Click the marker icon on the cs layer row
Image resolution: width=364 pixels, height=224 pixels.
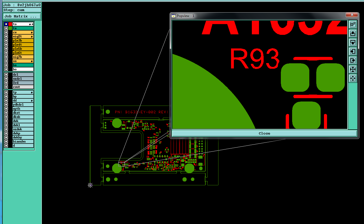pos(32,32)
